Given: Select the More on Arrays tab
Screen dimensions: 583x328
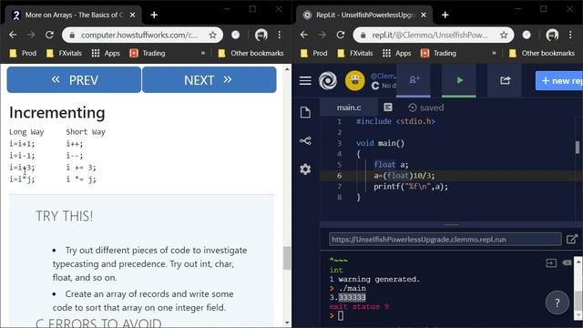Looking at the screenshot, I should 74,15.
